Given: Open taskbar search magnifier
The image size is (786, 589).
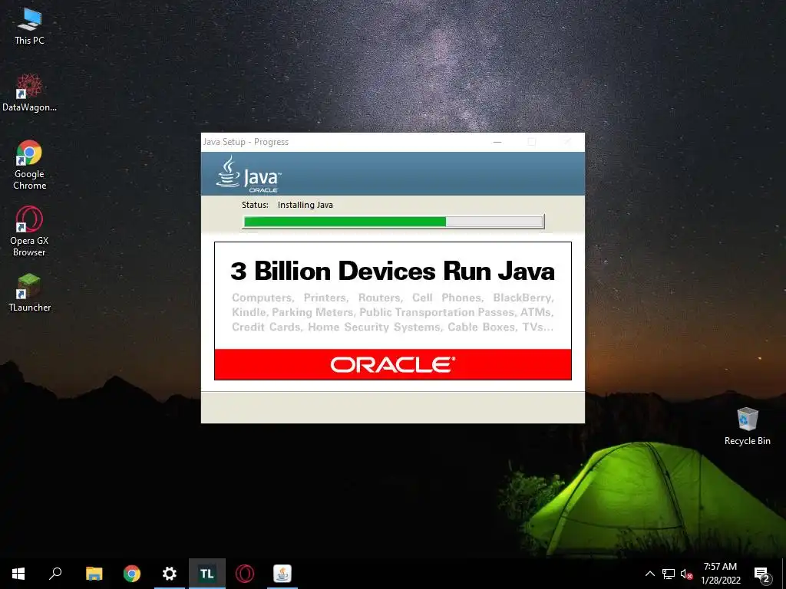Looking at the screenshot, I should click(x=55, y=574).
